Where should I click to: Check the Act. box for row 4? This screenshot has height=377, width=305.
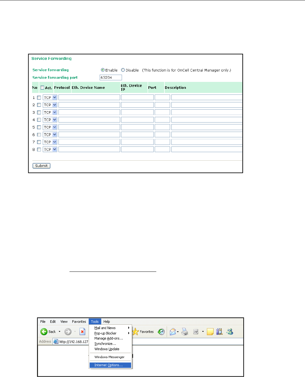click(39, 120)
